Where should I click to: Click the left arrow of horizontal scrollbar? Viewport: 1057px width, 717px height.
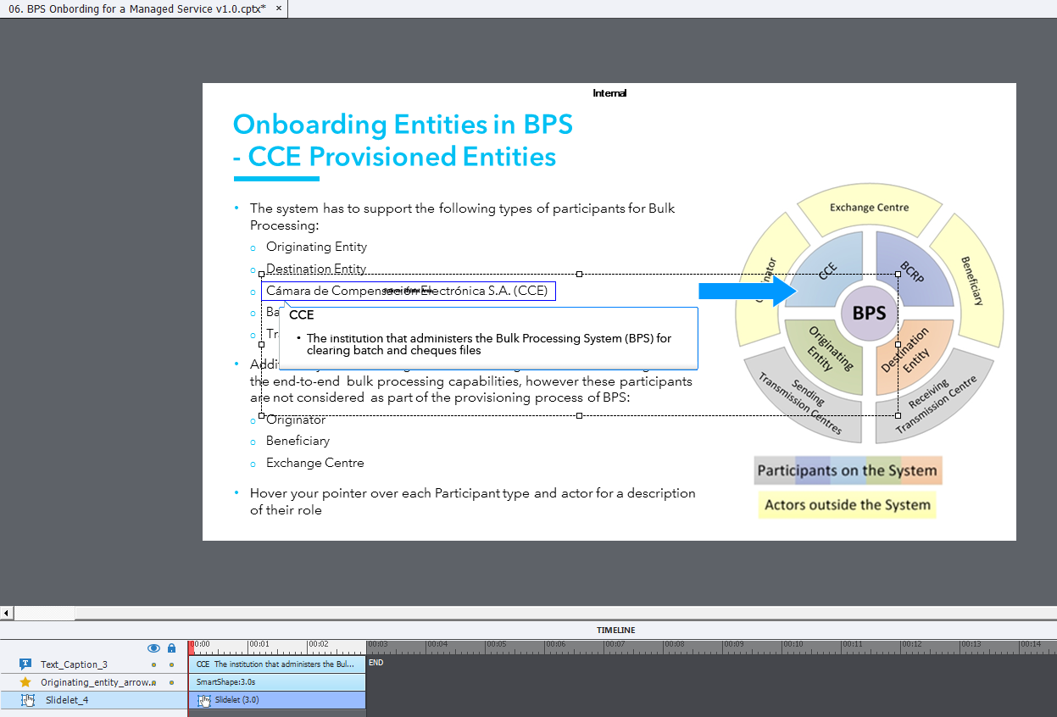[7, 613]
